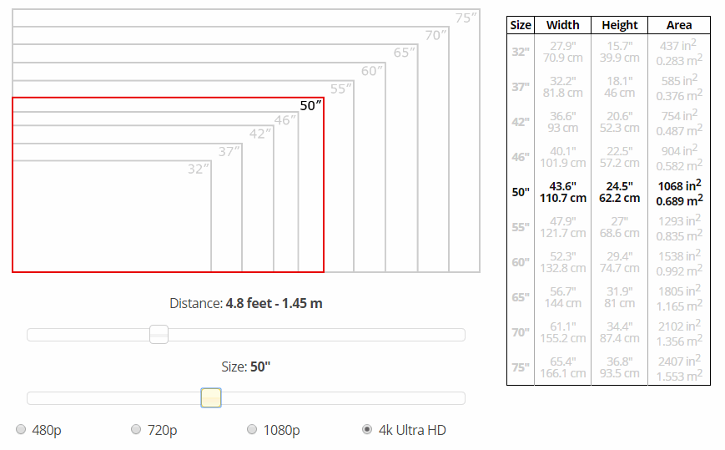This screenshot has height=450, width=725.
Task: Select the 65" label in the diagram
Action: (405, 53)
